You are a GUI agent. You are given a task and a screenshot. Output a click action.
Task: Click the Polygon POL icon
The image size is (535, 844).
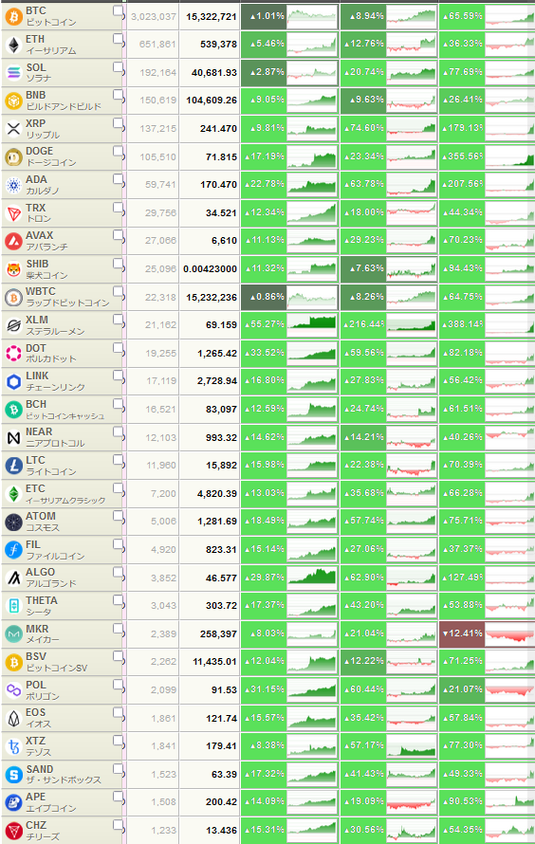click(x=13, y=690)
